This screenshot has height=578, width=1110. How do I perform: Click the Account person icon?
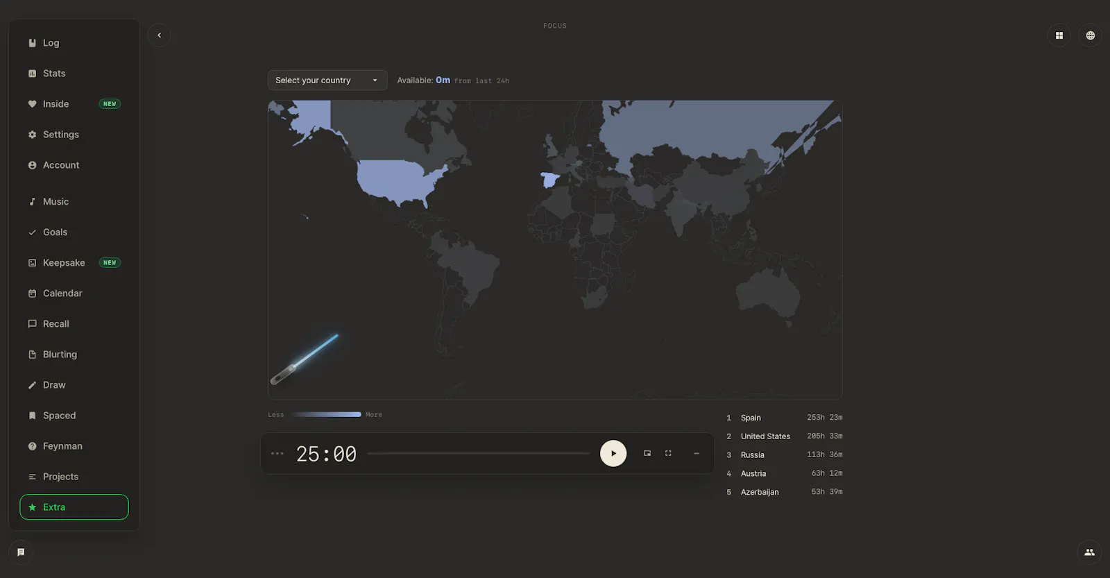pyautogui.click(x=32, y=165)
